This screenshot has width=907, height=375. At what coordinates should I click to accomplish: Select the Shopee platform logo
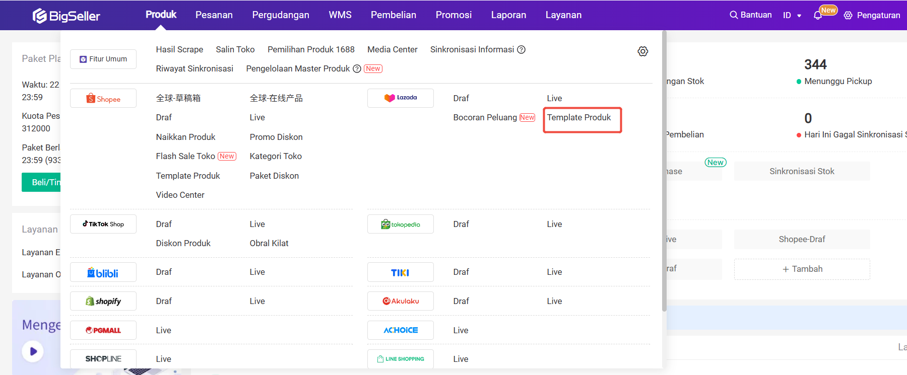click(103, 99)
